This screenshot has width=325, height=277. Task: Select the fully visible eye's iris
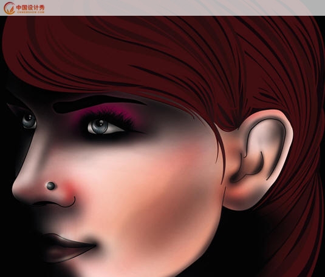(x=100, y=126)
